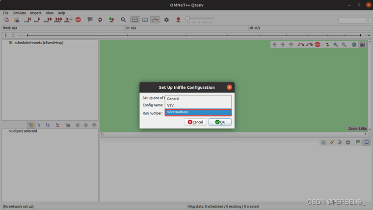This screenshot has height=210, width=373.
Task: Open the View menu
Action: (50, 13)
